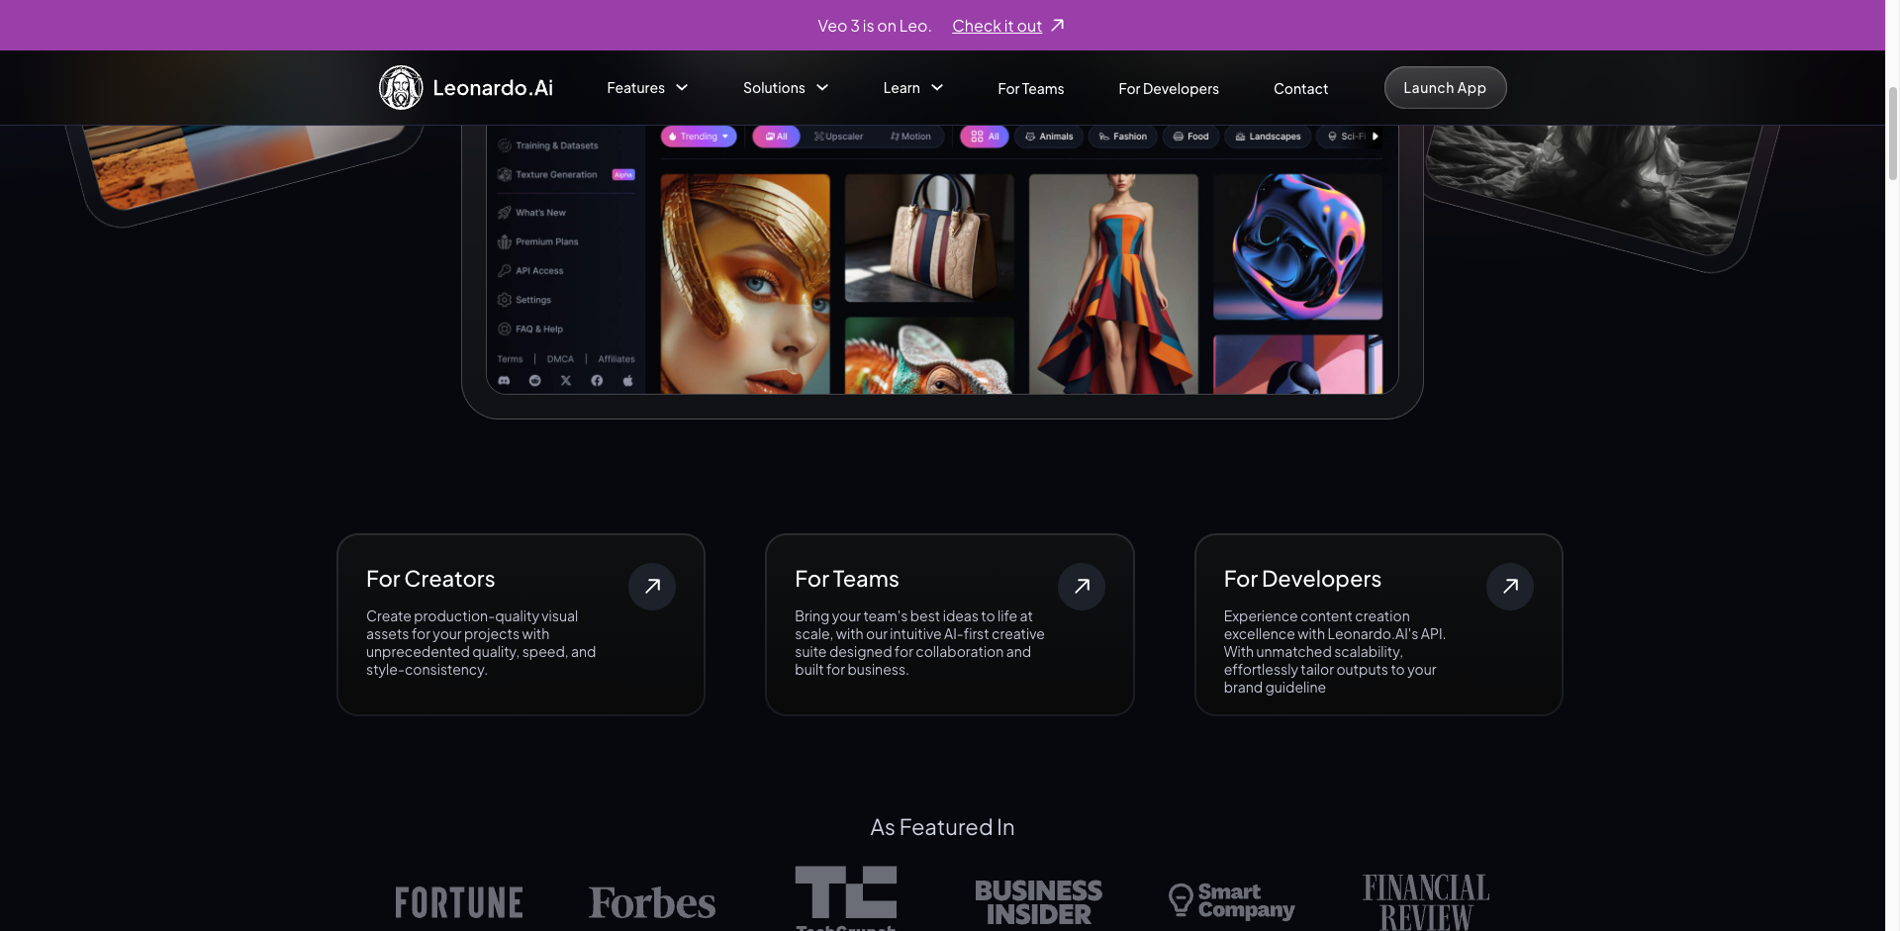Open Settings via the gear icon
The height and width of the screenshot is (931, 1900).
[x=505, y=299]
